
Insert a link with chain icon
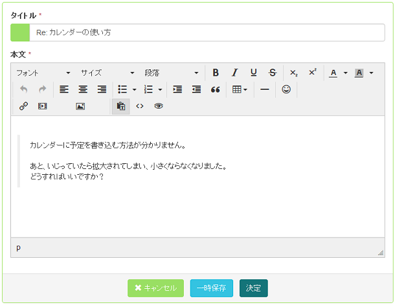[23, 106]
